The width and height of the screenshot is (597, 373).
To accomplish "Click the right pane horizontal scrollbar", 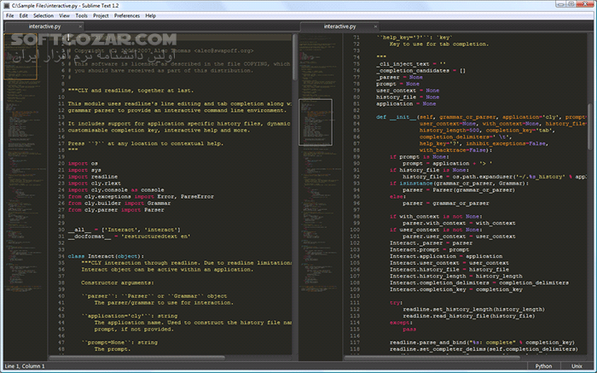I will (x=432, y=358).
